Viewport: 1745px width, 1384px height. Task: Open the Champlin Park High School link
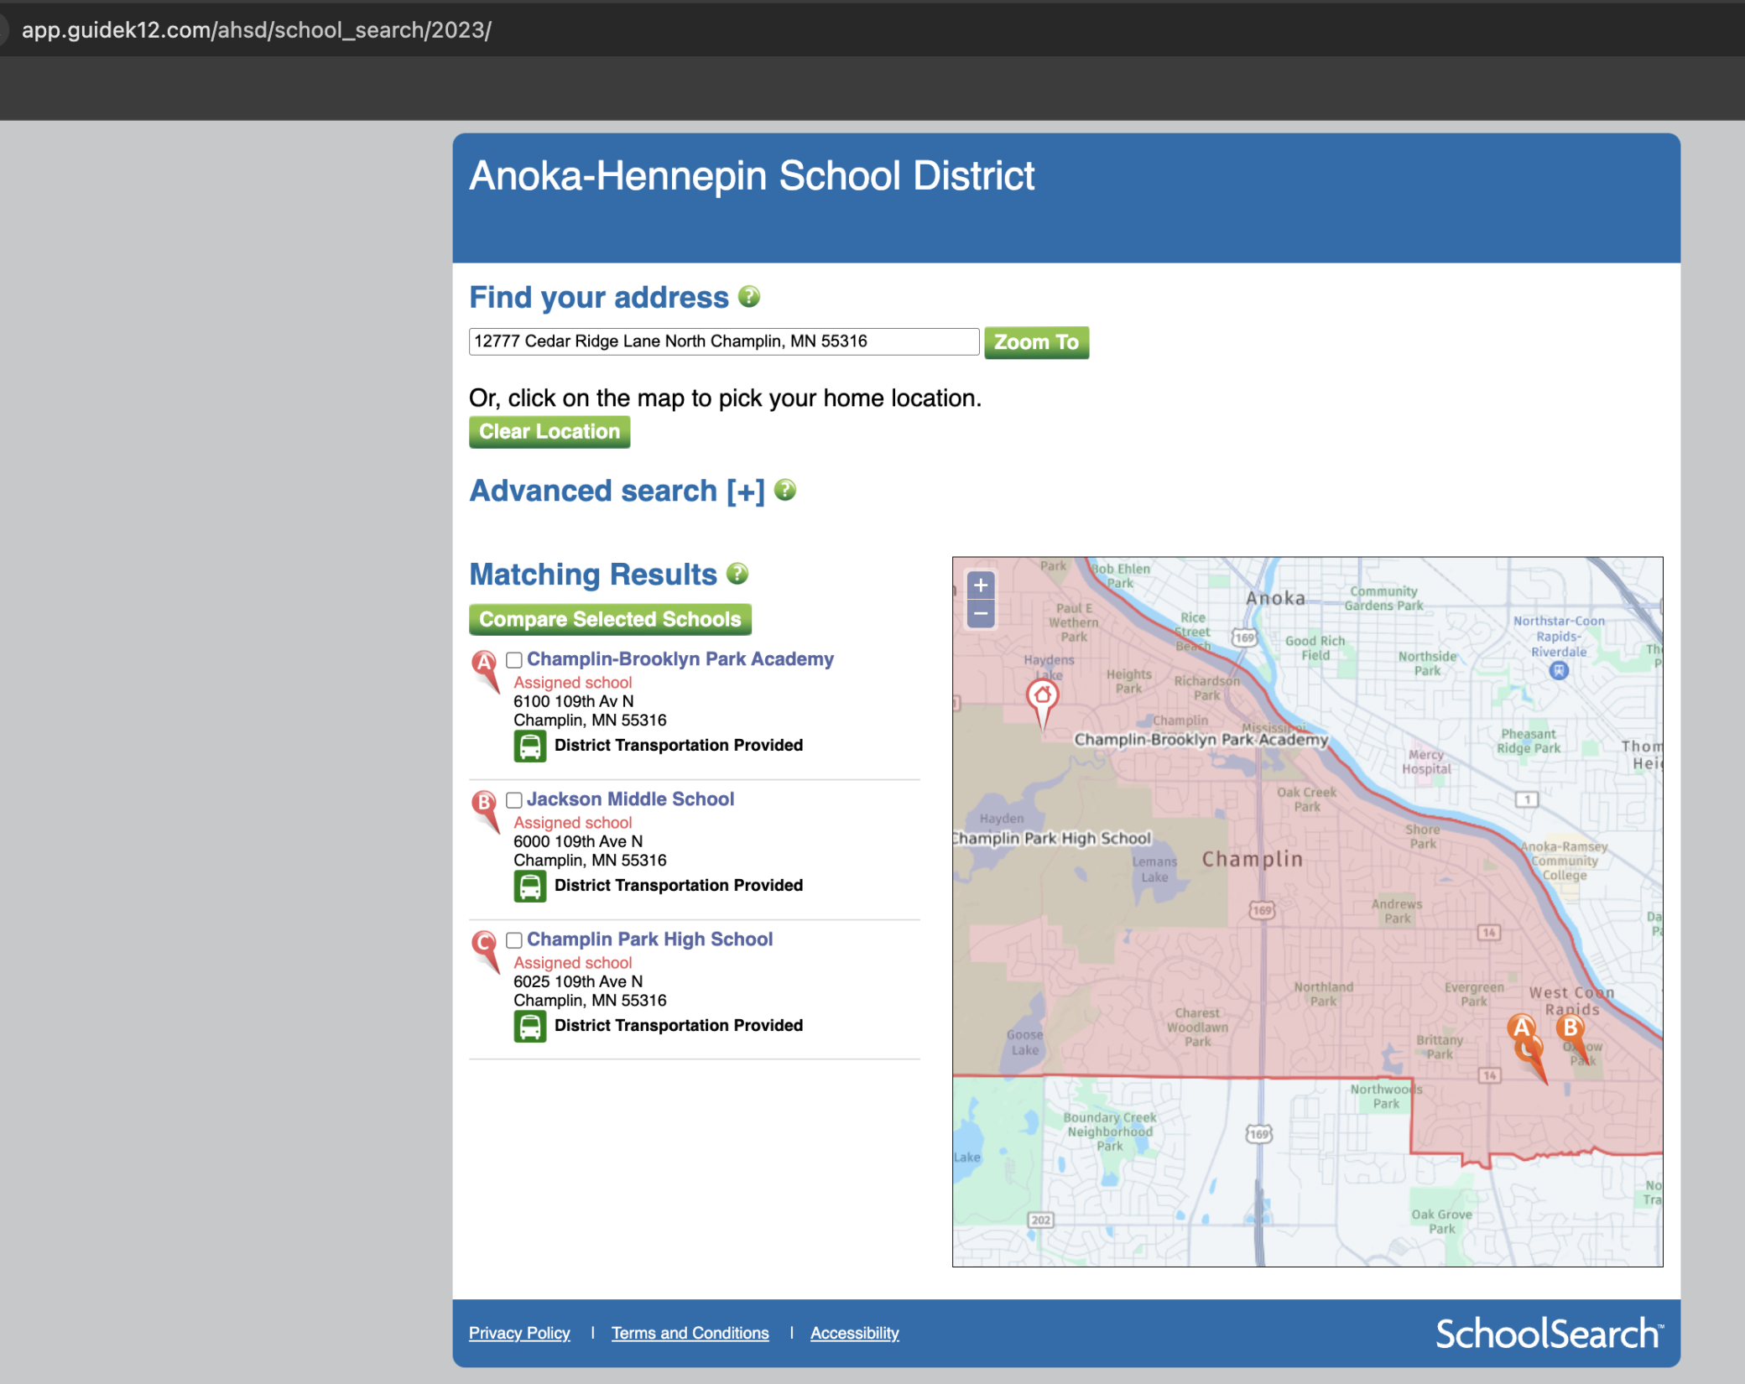(649, 939)
